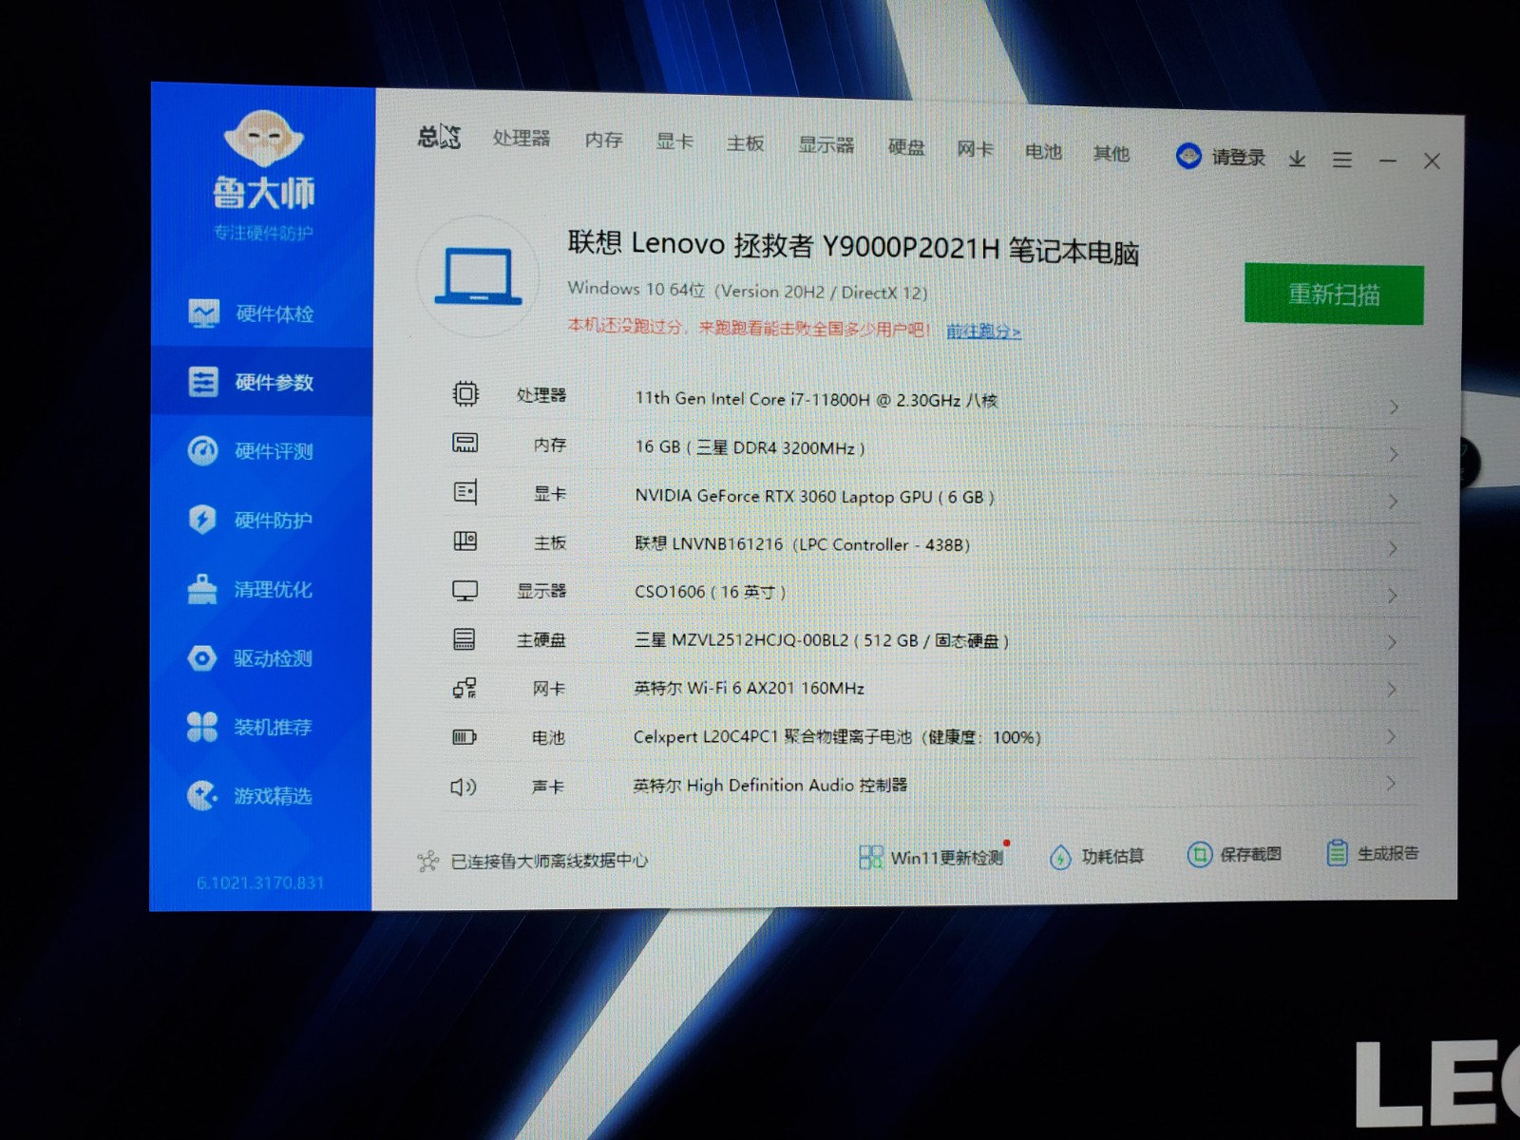Image resolution: width=1520 pixels, height=1140 pixels.
Task: Click the green 重新扫描 button
Action: pos(1334,294)
